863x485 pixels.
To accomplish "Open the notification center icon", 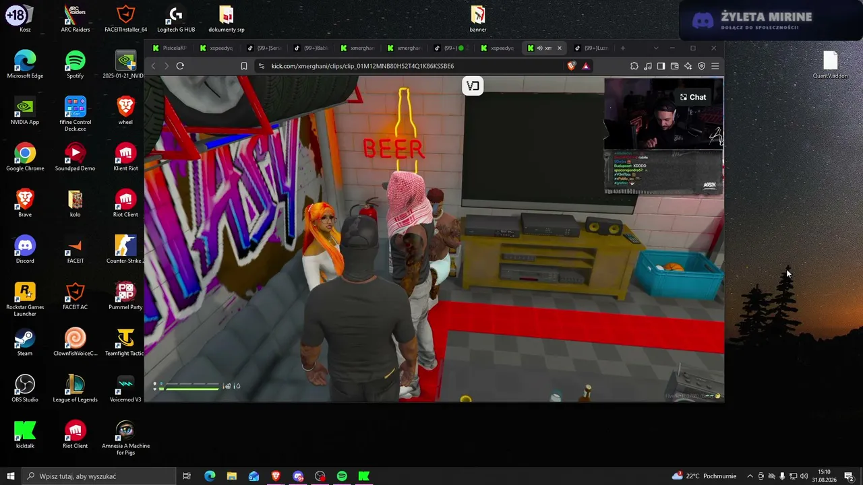I will coord(849,476).
